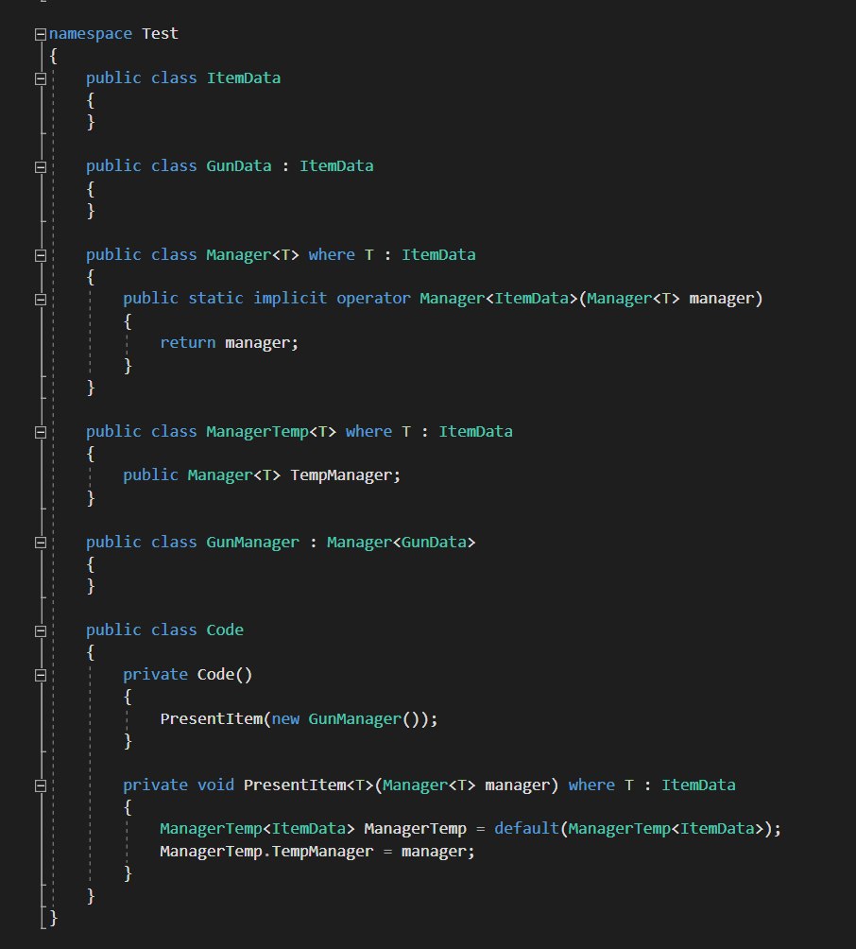The image size is (856, 949).
Task: Click 'new' keyword in the constructor
Action: (x=285, y=719)
